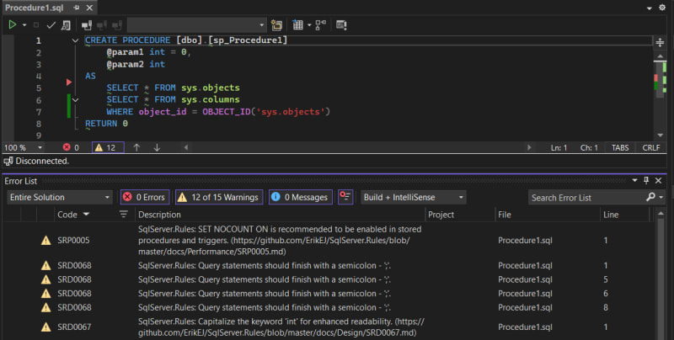Select the SRP0005 warning row
The width and height of the screenshot is (674, 340).
pos(330,241)
